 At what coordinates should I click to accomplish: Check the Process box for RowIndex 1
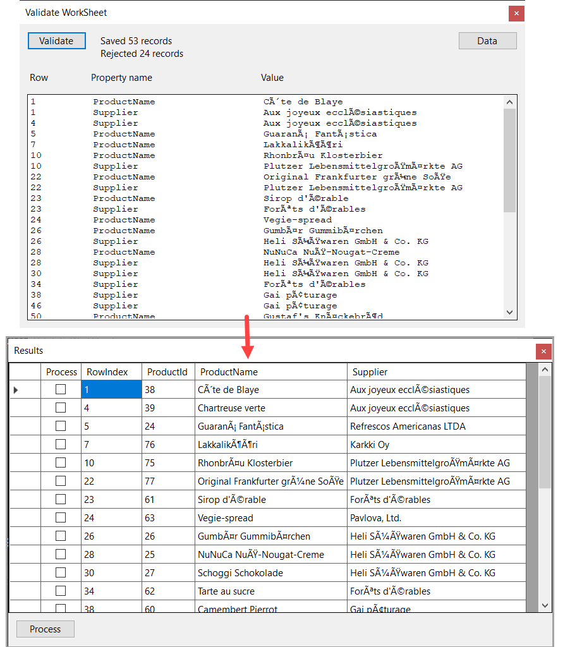[x=60, y=389]
